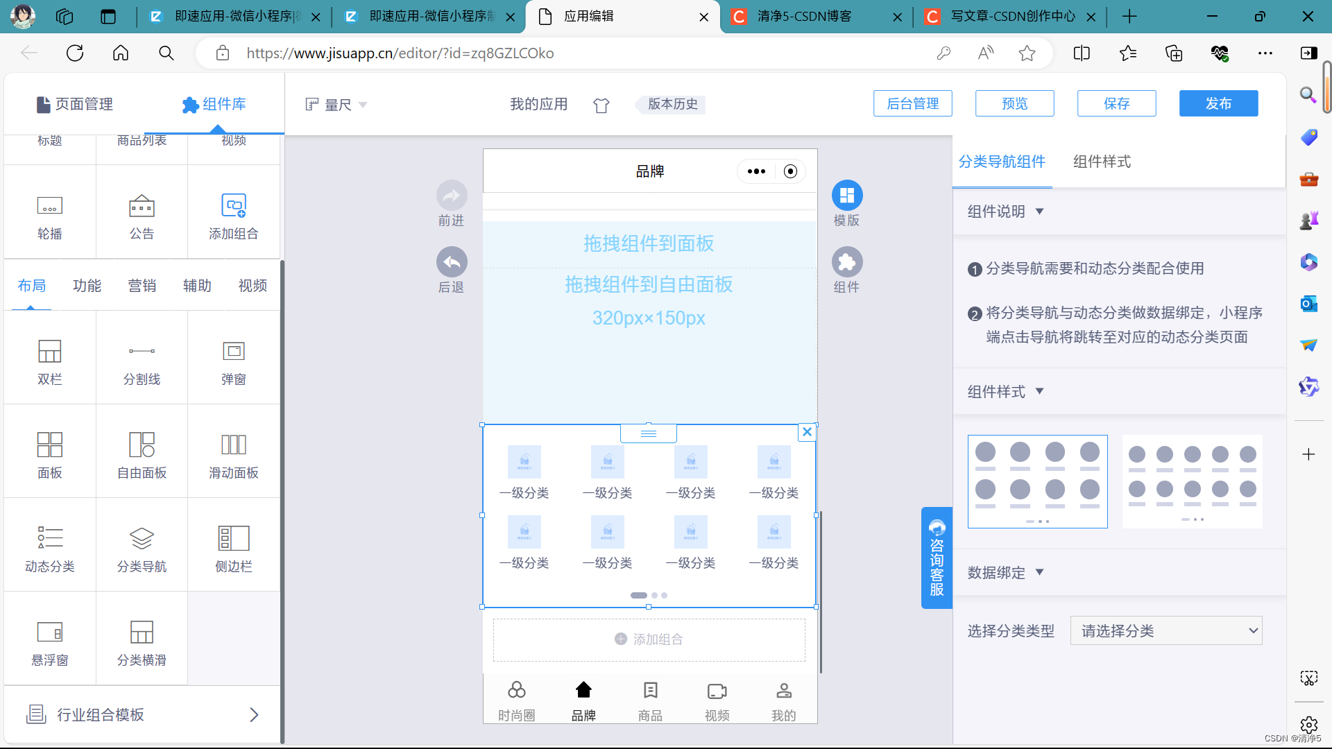Click the 后退 undo arrow icon

pyautogui.click(x=452, y=262)
